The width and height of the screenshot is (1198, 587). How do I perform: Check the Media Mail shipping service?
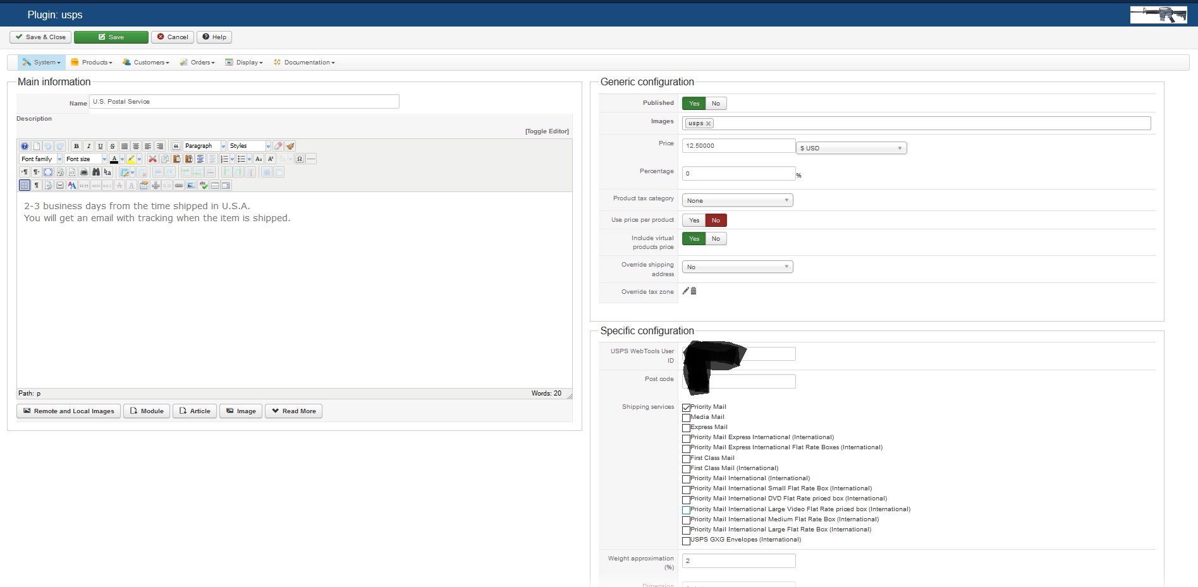(x=686, y=418)
